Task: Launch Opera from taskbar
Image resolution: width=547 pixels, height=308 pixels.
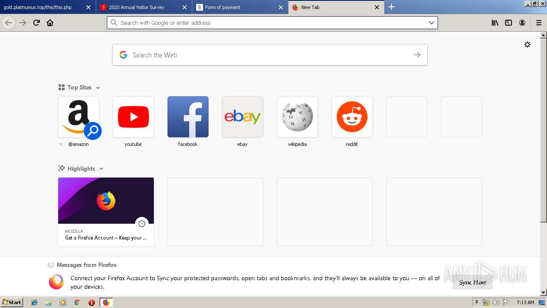Action: pos(91,302)
